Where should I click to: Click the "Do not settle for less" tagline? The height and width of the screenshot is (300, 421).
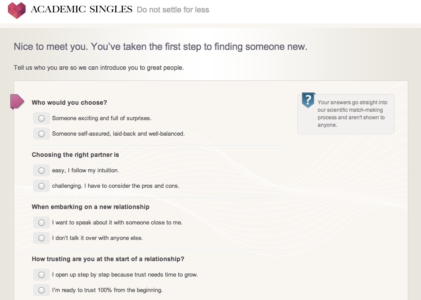pos(173,10)
